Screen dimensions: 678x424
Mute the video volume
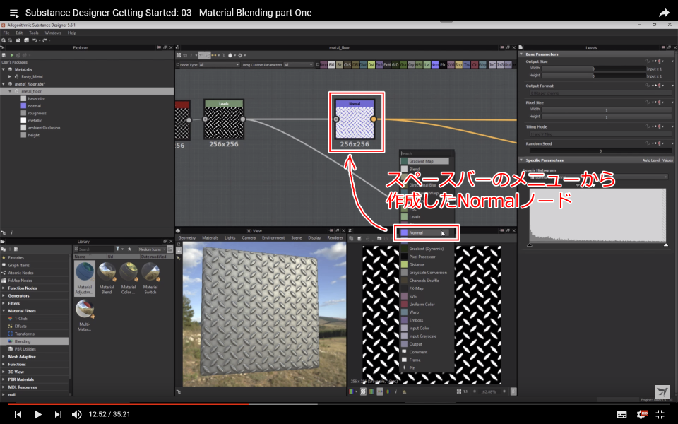click(x=76, y=415)
